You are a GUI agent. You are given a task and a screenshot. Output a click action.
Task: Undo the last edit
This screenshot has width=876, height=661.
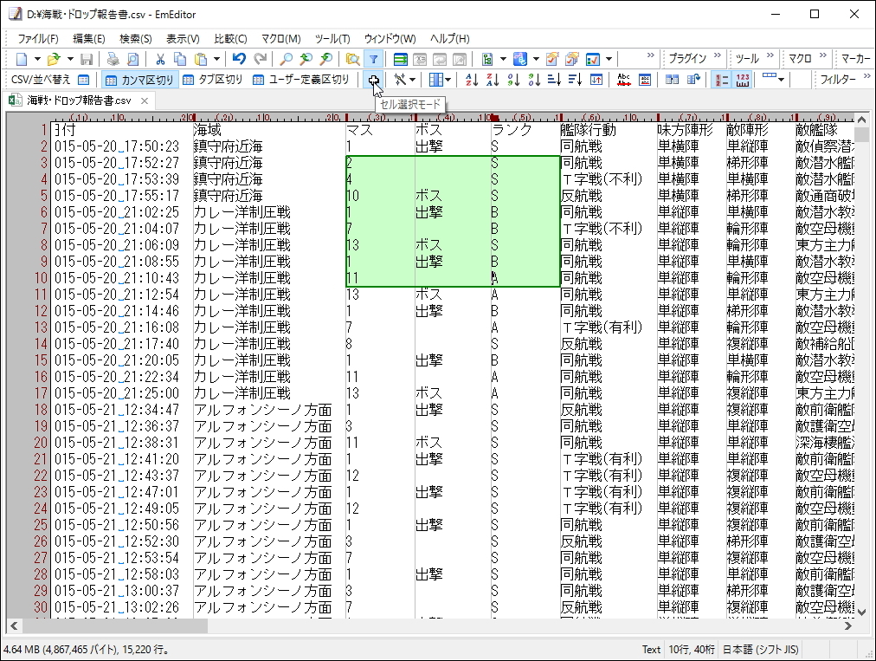[x=240, y=59]
